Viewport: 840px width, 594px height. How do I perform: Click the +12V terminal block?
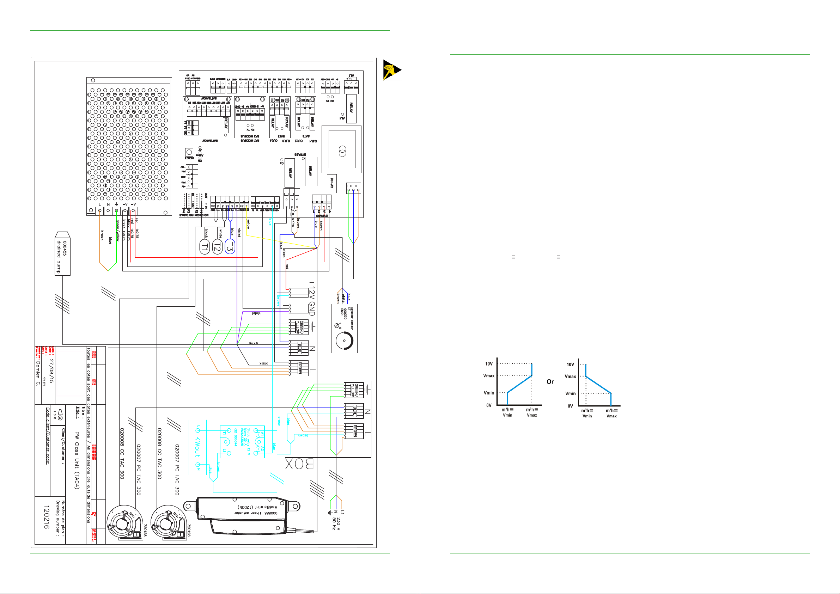(x=299, y=293)
